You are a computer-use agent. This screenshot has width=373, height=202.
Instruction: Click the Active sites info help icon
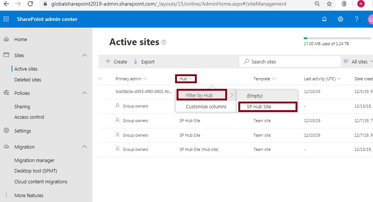tap(163, 42)
